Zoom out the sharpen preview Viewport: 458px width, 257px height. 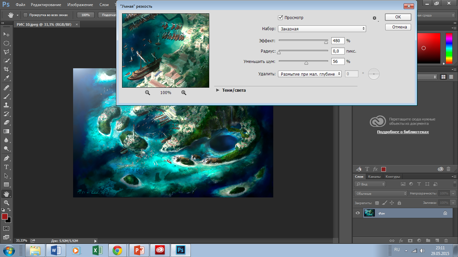(x=148, y=92)
